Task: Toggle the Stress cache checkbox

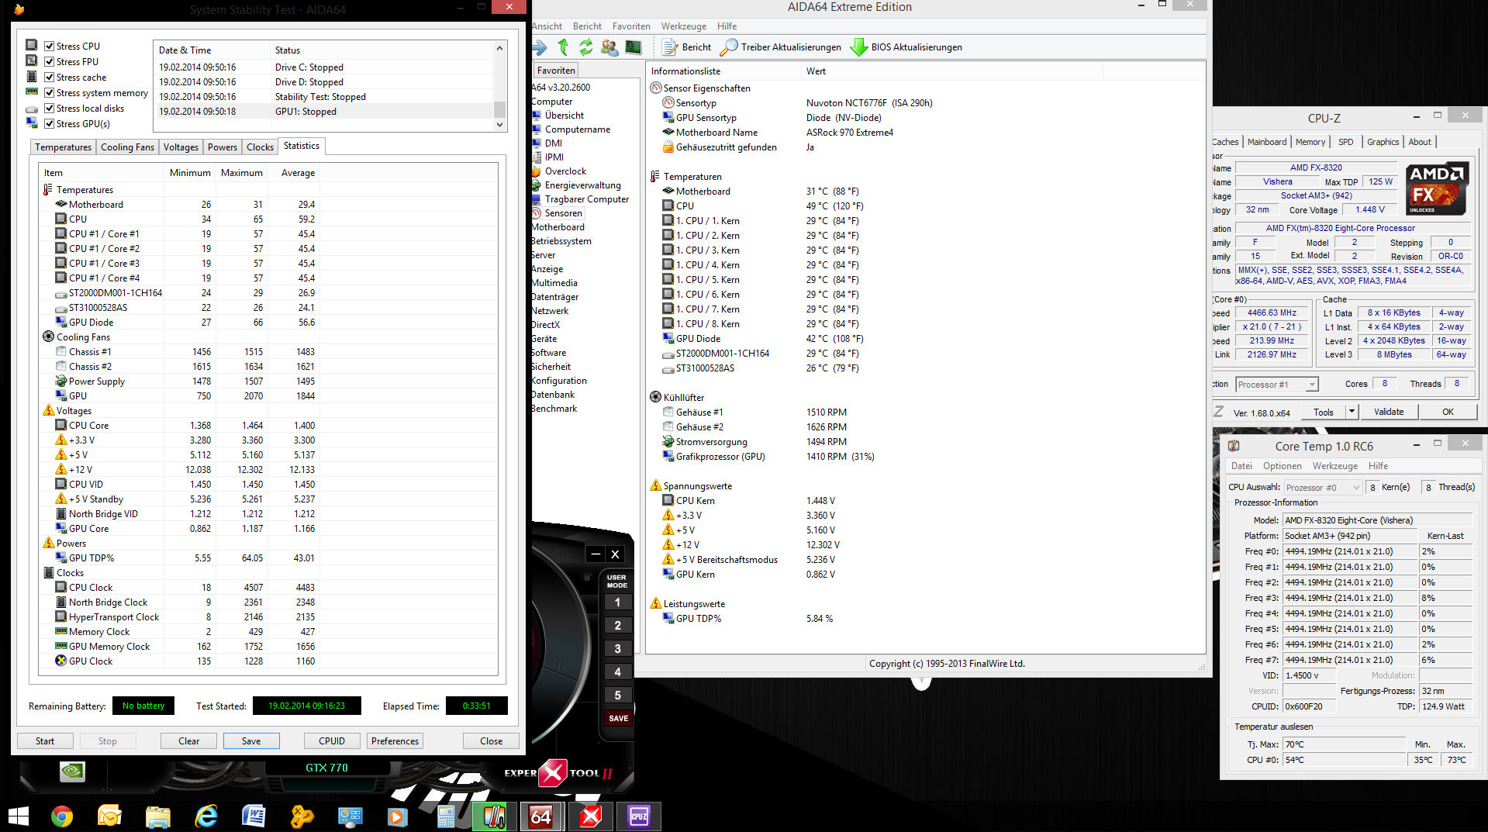Action: click(x=50, y=78)
